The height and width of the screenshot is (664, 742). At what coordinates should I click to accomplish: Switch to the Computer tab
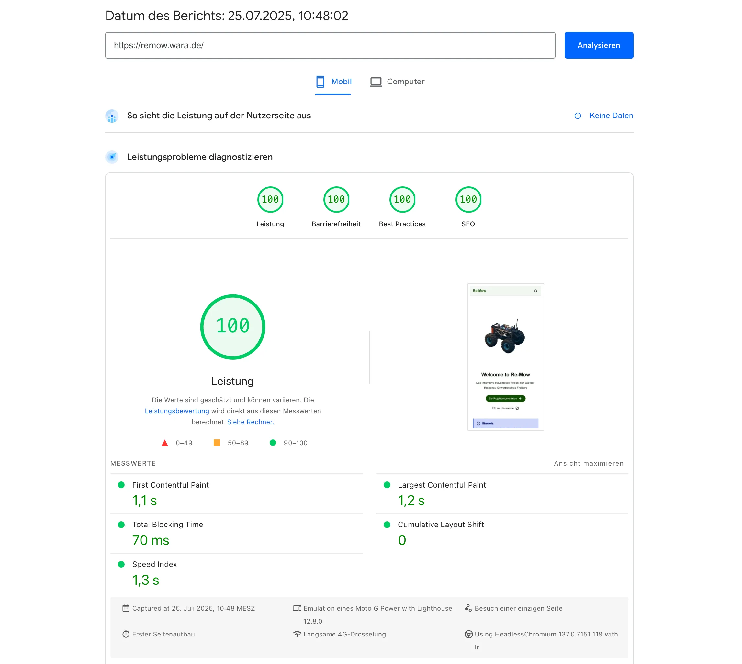point(405,81)
